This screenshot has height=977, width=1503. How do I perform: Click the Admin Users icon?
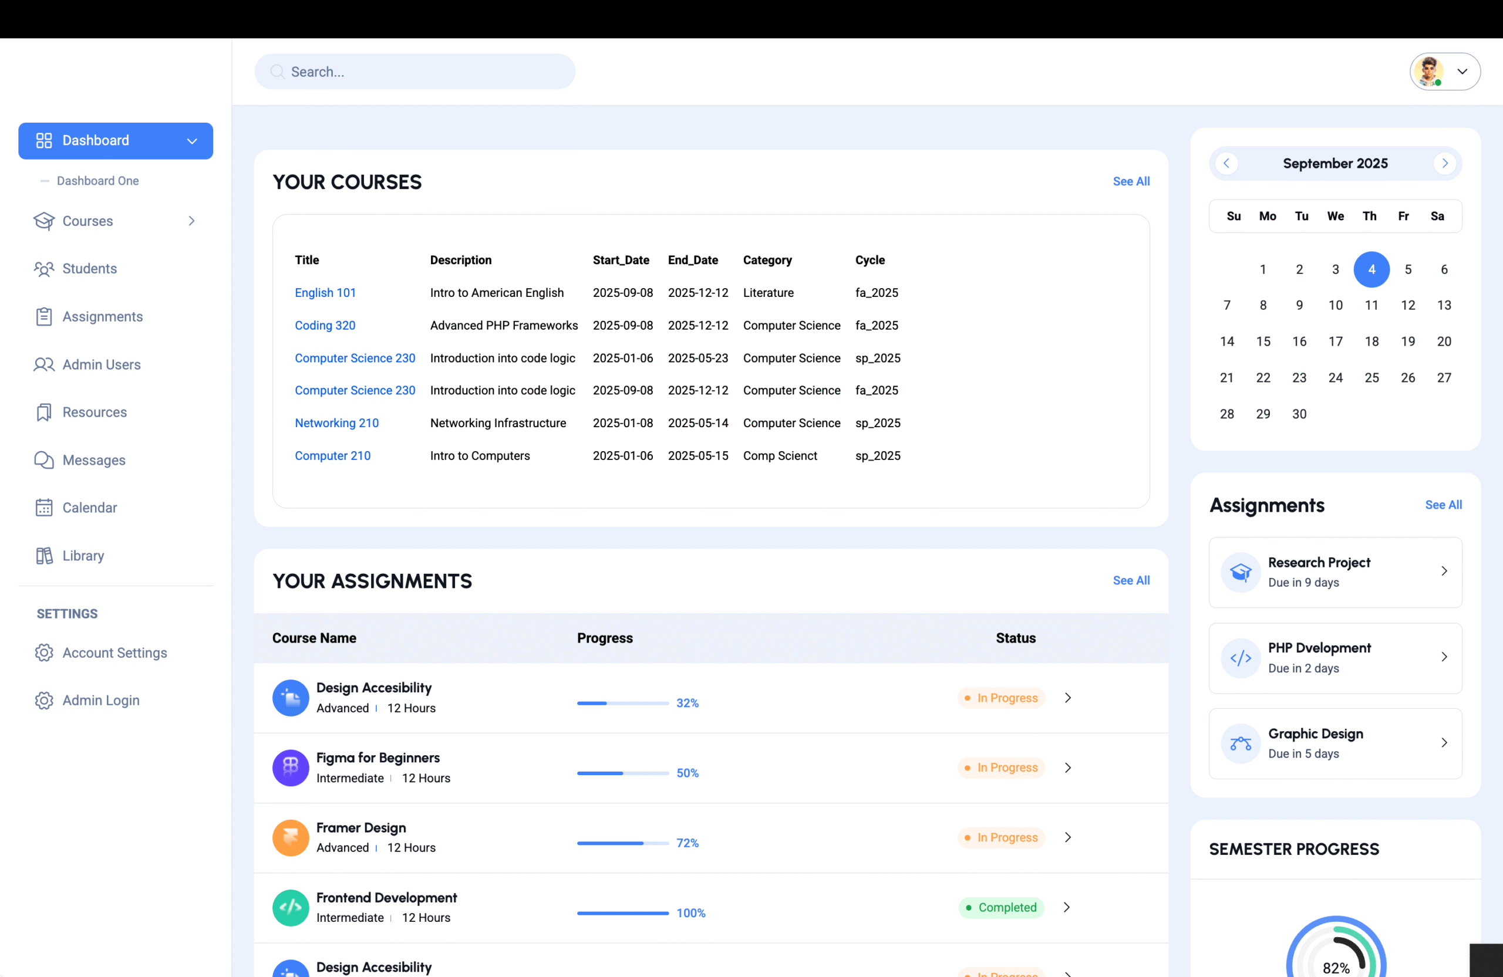(43, 365)
